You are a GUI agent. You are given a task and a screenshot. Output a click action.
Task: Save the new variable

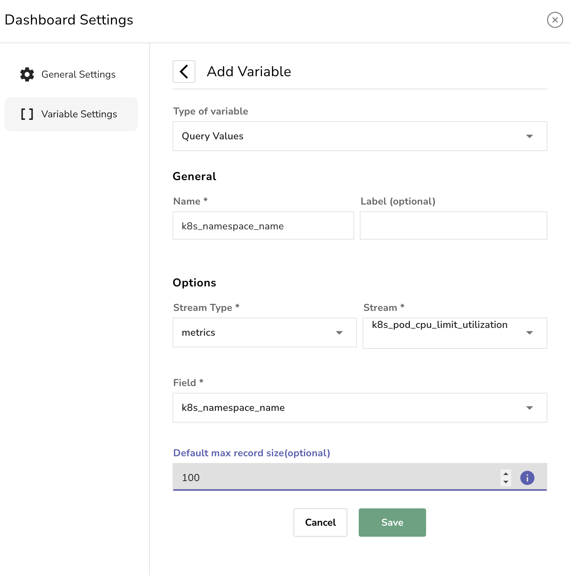click(x=392, y=523)
